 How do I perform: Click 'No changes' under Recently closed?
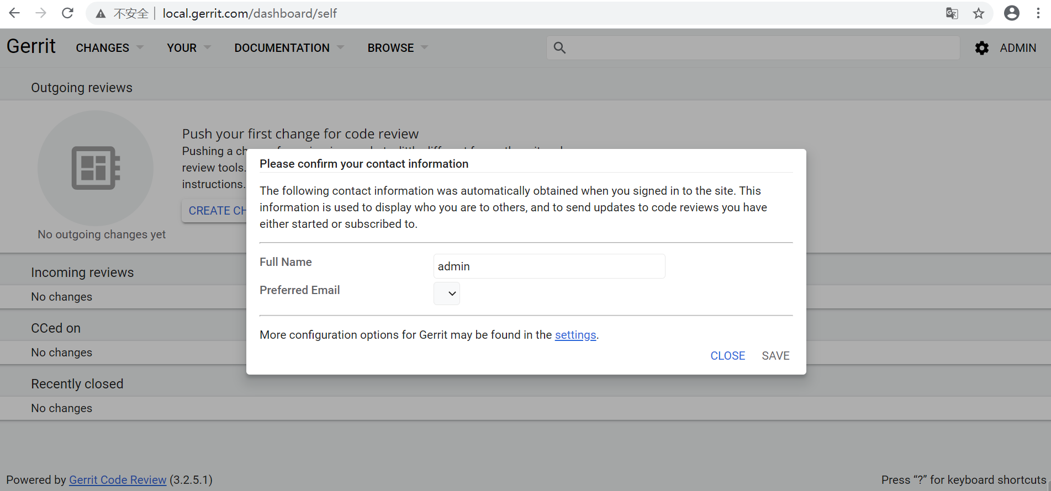[x=62, y=408]
